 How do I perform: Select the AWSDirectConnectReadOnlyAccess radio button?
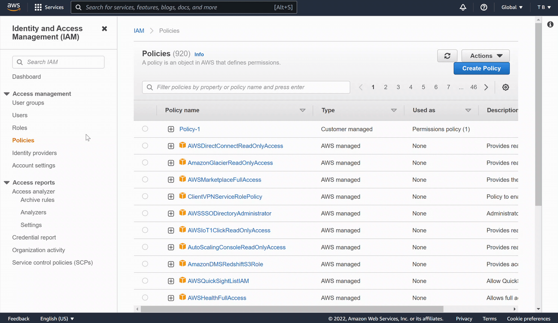(x=145, y=145)
